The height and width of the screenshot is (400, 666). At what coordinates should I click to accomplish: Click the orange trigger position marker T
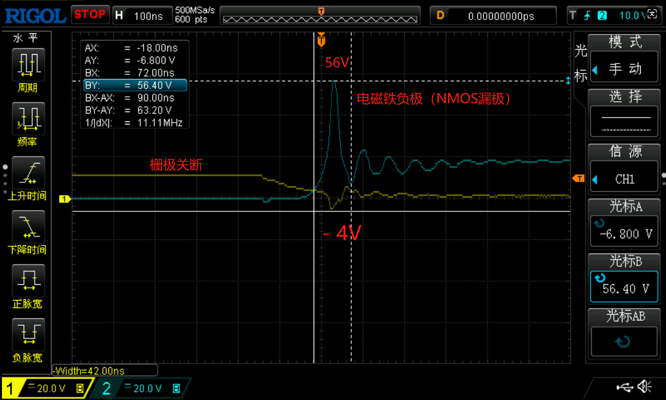click(322, 40)
